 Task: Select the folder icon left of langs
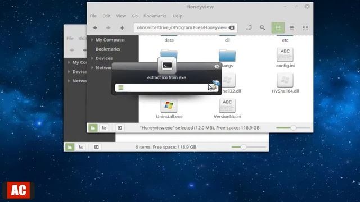pyautogui.click(x=169, y=53)
